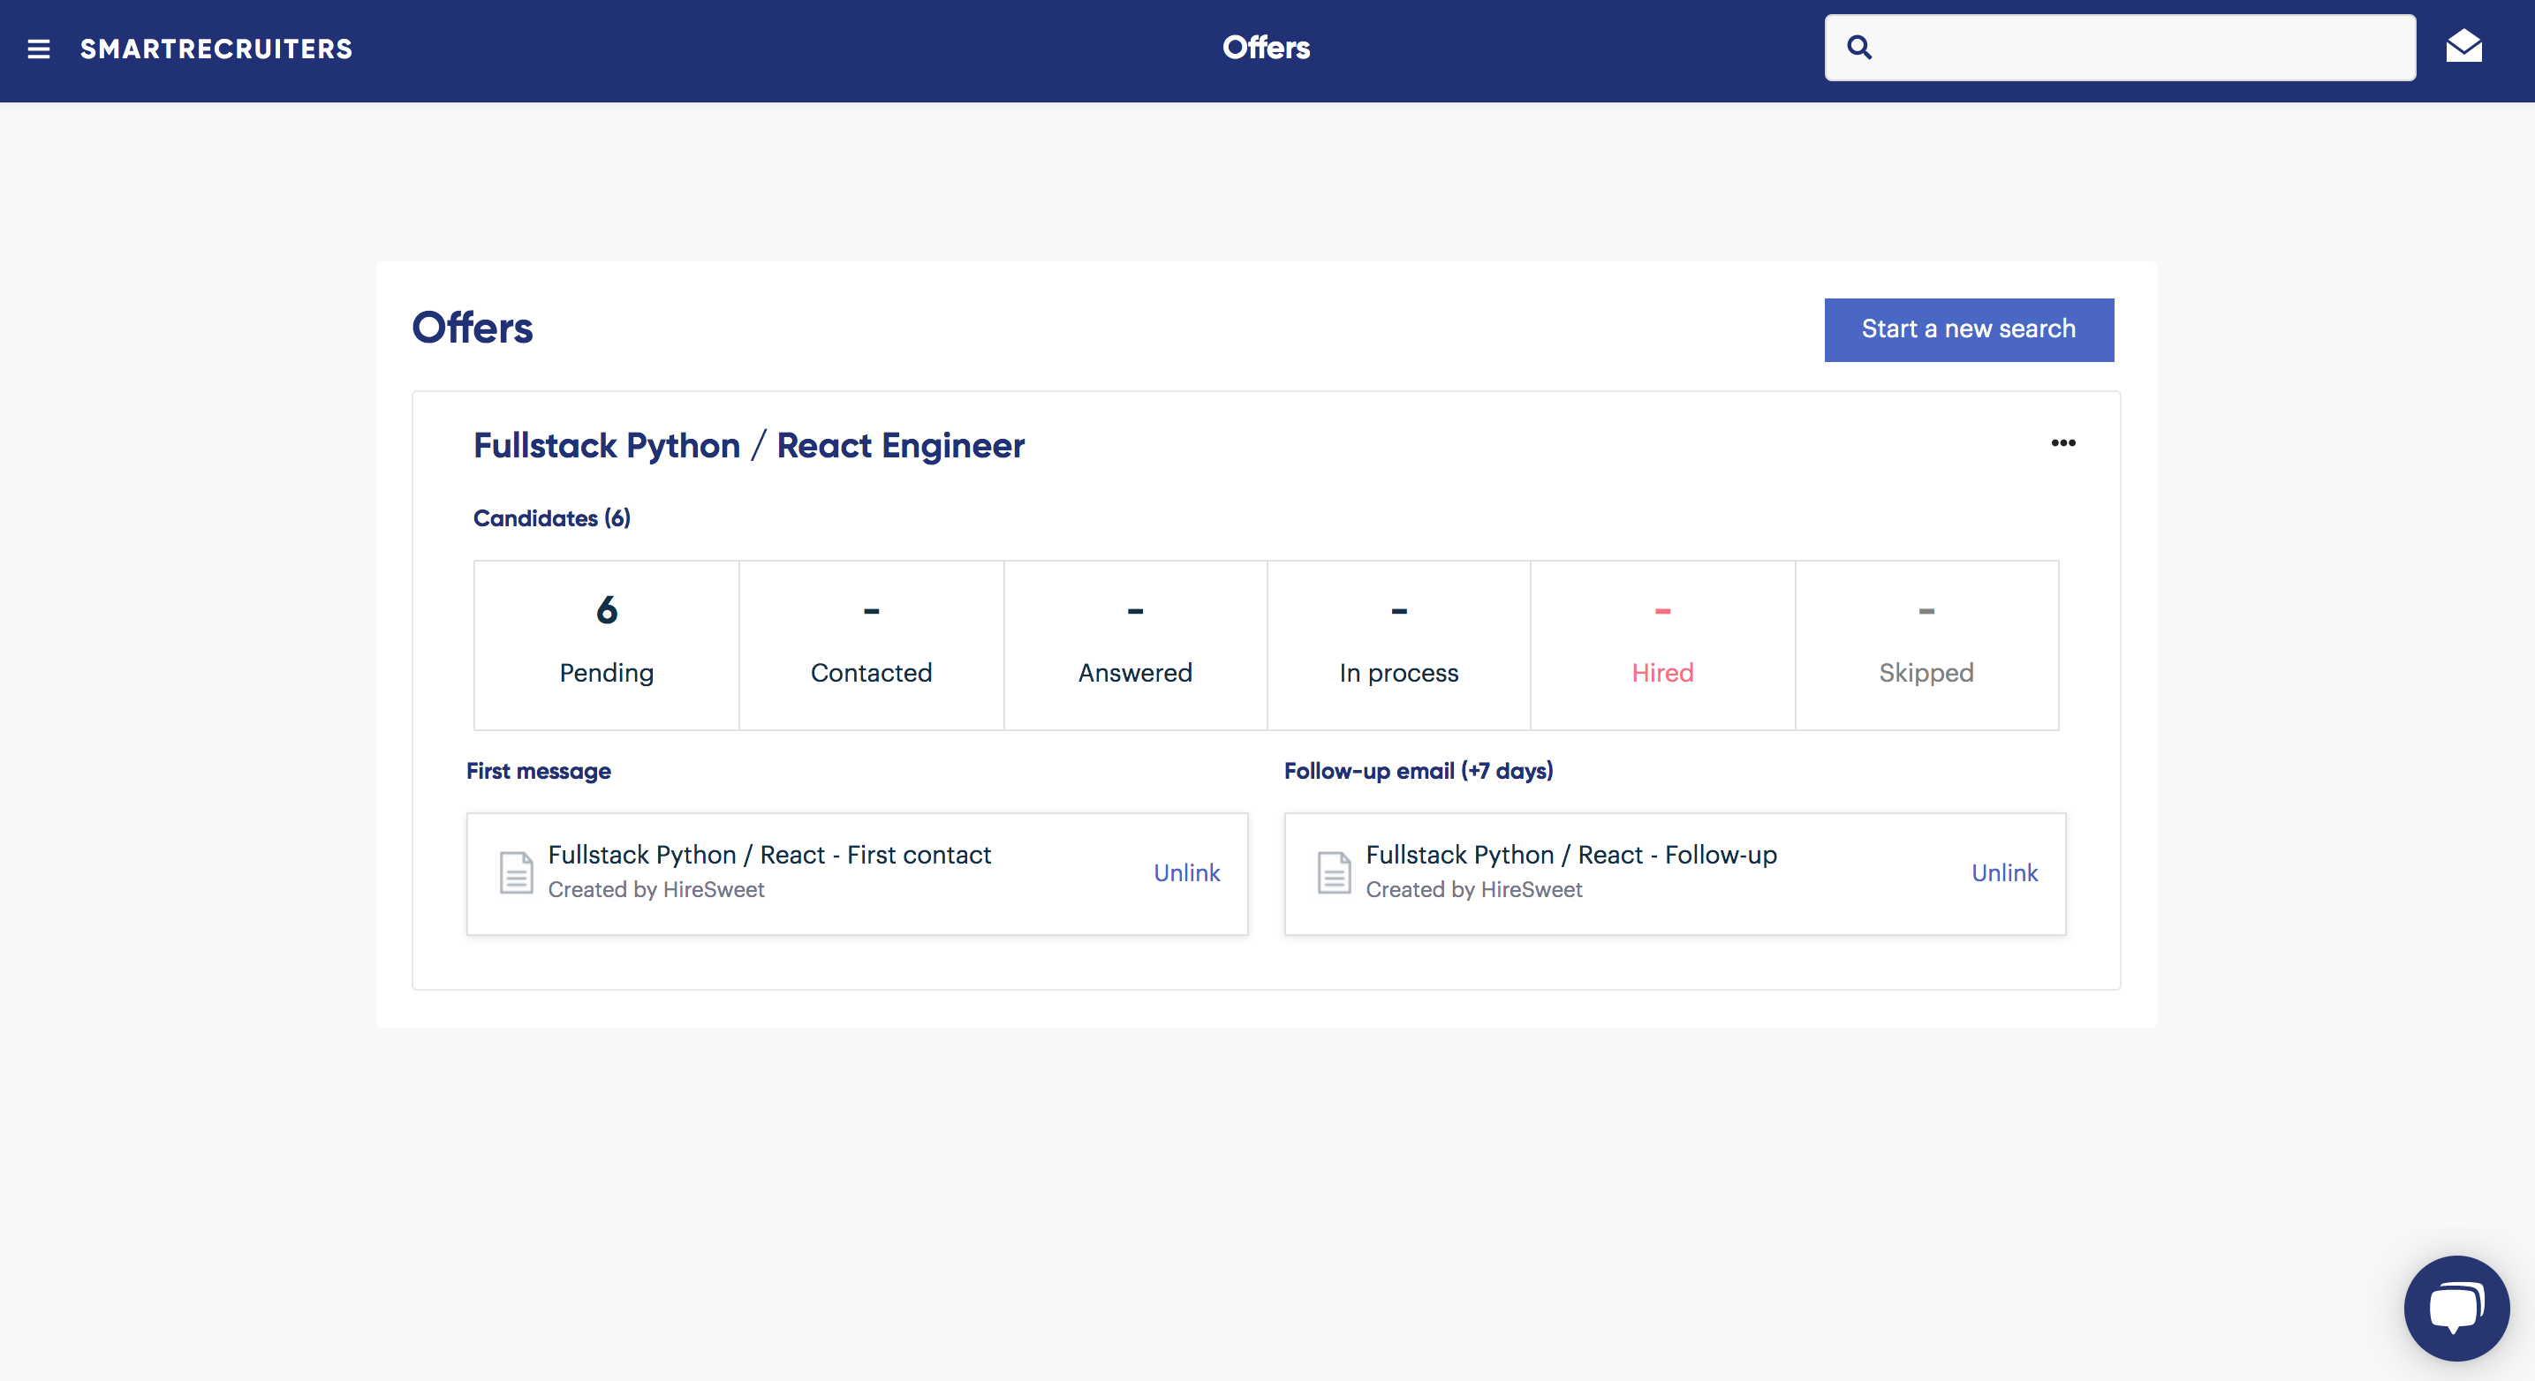Screen dimensions: 2535x1381
Task: Click the search magnifier icon
Action: click(x=1859, y=47)
